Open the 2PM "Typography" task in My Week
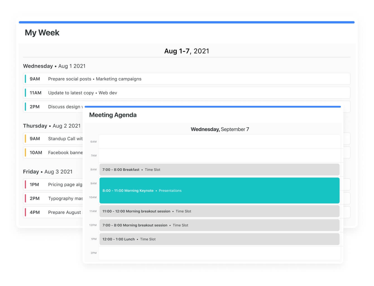This screenshot has height=286, width=374. click(53, 198)
